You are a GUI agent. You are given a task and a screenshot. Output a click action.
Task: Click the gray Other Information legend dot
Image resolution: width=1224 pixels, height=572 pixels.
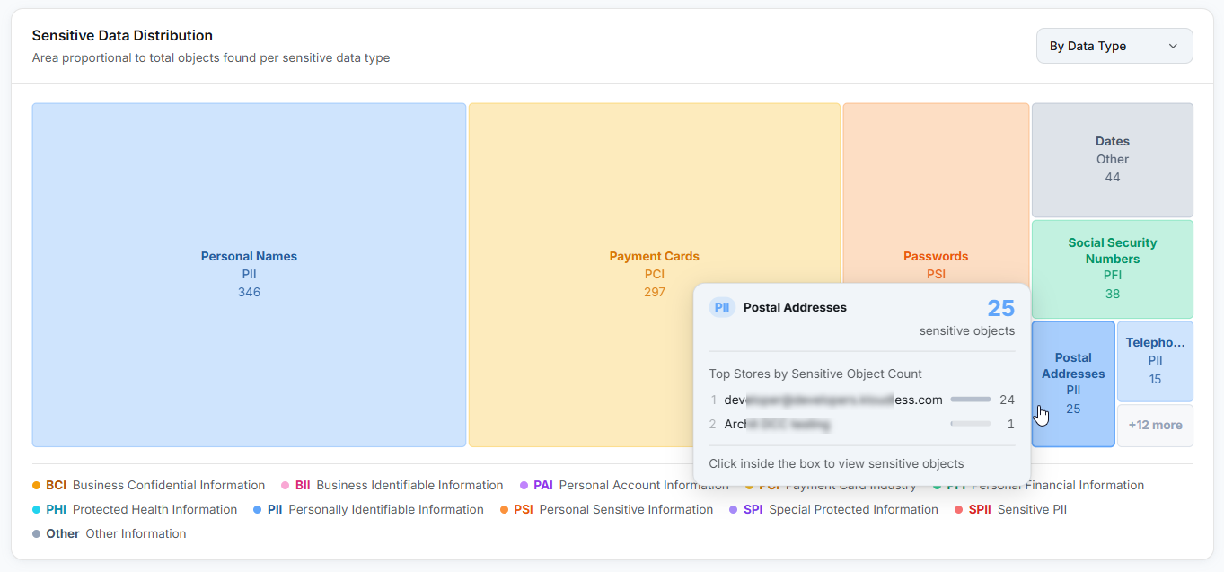coord(36,534)
